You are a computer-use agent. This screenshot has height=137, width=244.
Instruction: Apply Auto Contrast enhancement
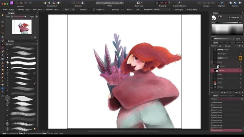(x=49, y=3)
